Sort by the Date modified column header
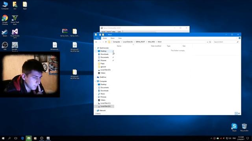The height and width of the screenshot is (141, 252). point(156,46)
